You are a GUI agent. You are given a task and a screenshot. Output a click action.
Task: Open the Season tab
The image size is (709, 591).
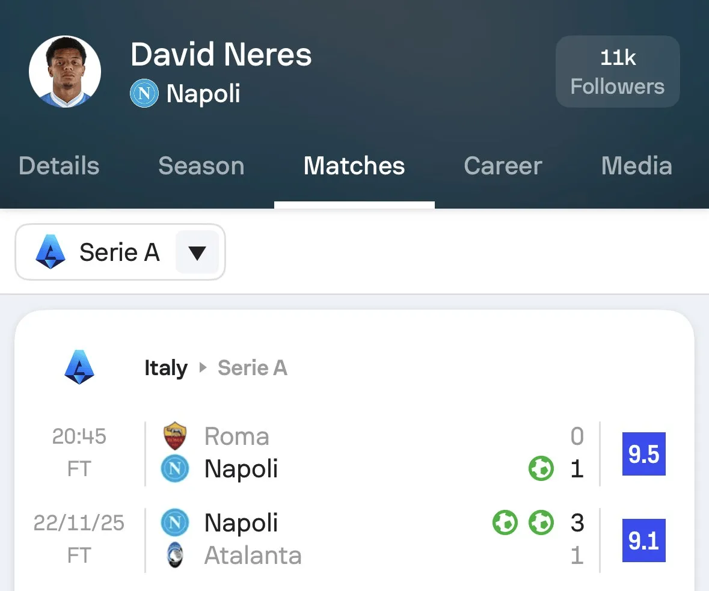(201, 166)
